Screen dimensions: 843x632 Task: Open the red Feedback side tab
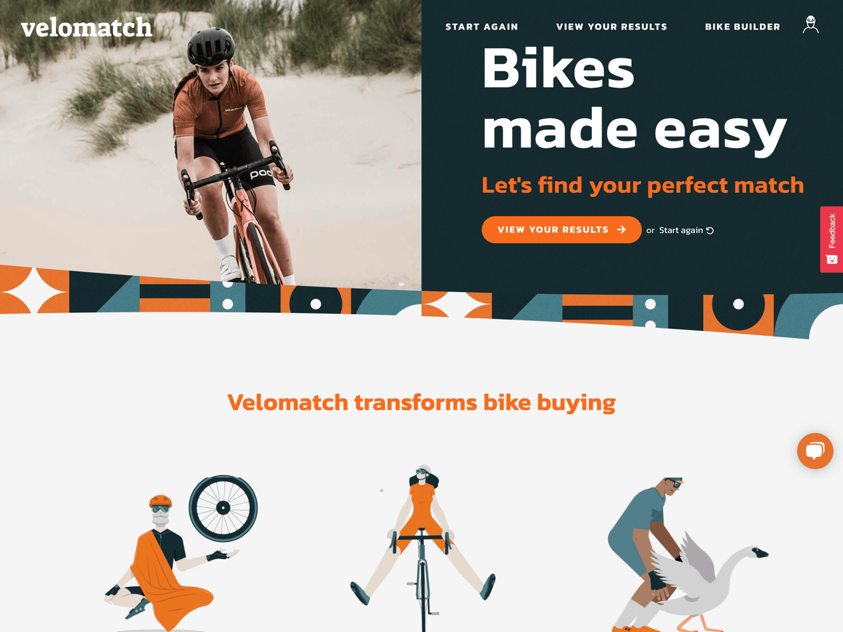[x=832, y=240]
